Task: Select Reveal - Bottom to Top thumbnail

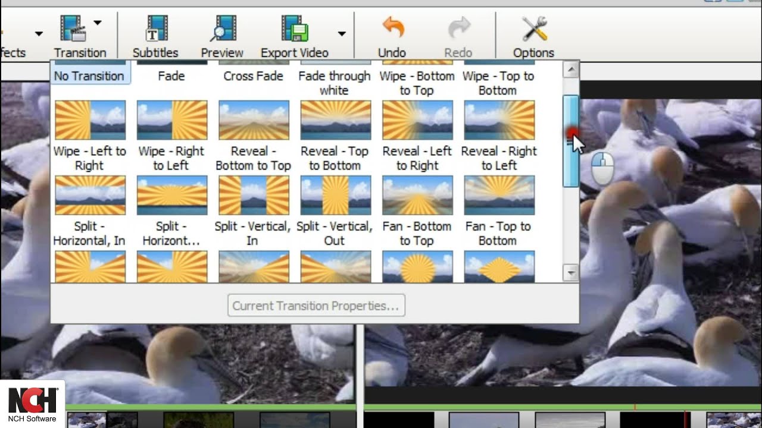Action: tap(254, 119)
